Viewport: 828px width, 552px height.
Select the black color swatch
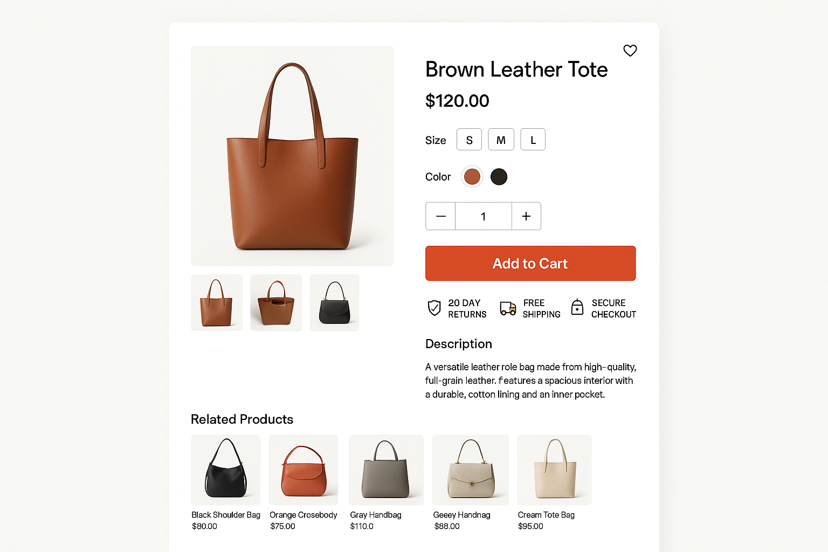(x=499, y=176)
